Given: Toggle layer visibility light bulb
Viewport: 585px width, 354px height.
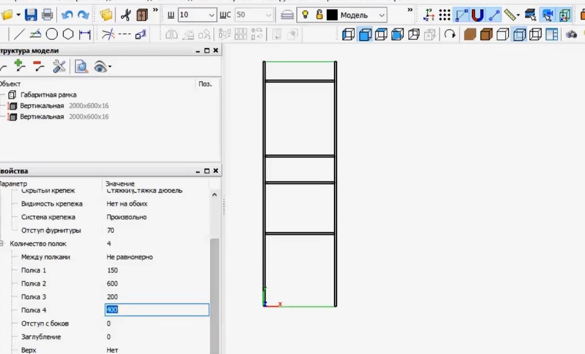Looking at the screenshot, I should click(x=305, y=15).
